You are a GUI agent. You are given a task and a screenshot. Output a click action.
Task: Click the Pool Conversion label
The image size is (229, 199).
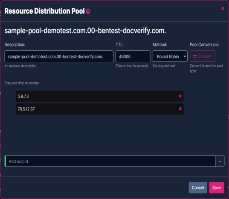click(204, 45)
